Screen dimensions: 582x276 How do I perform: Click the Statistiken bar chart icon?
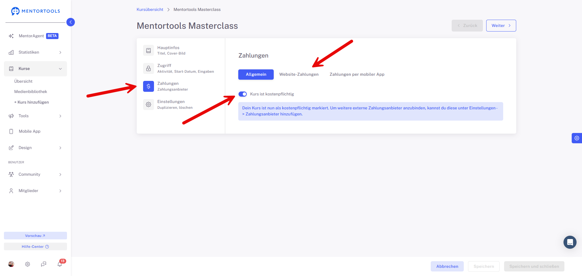click(11, 52)
